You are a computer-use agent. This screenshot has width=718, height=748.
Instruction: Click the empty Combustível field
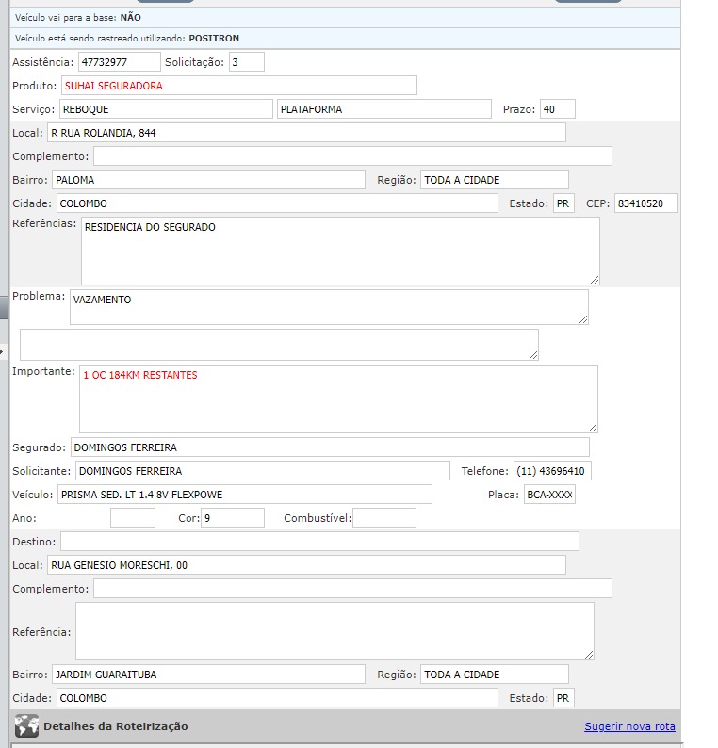point(383,518)
